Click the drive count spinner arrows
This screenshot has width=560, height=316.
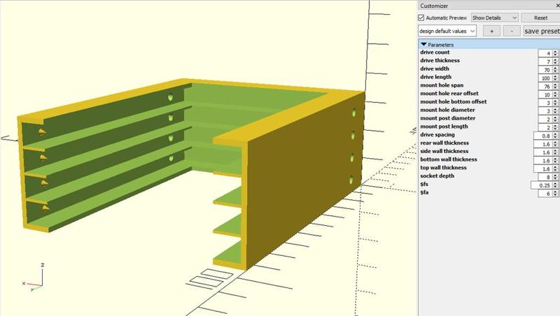(x=555, y=53)
